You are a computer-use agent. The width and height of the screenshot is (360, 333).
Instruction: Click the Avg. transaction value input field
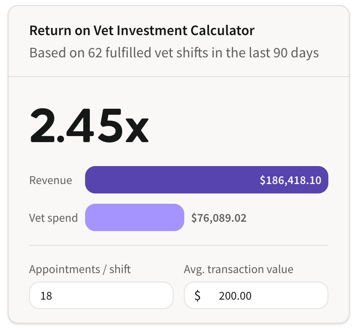(x=256, y=295)
